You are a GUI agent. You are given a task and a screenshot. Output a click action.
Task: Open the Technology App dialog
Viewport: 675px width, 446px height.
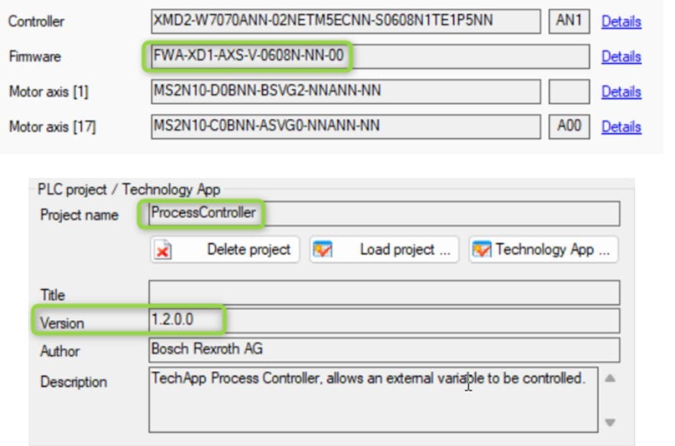tap(543, 250)
